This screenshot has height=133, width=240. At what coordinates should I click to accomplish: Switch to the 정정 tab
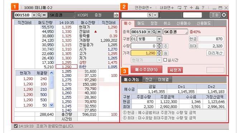(x=154, y=23)
